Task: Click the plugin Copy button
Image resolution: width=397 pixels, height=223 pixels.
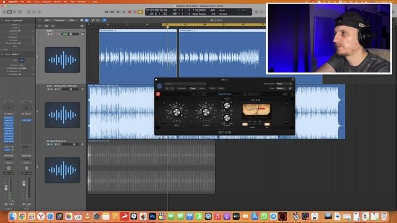Action: click(x=193, y=89)
